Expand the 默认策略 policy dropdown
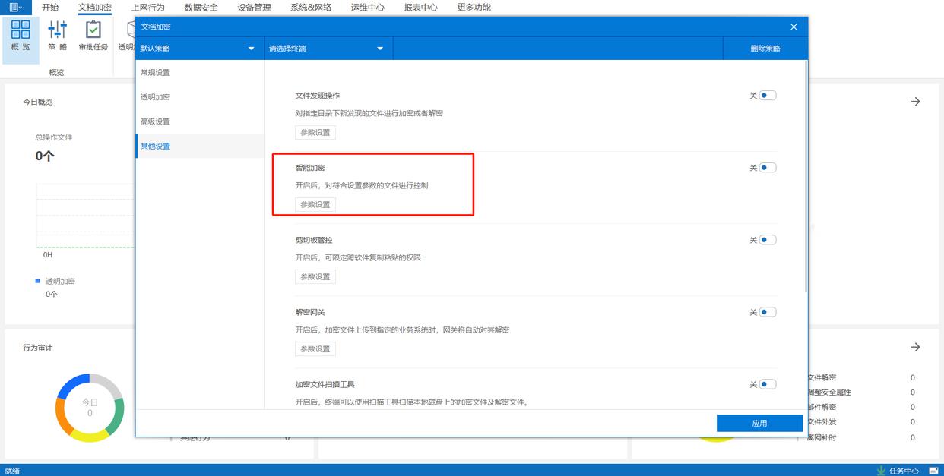The image size is (944, 476). 199,49
